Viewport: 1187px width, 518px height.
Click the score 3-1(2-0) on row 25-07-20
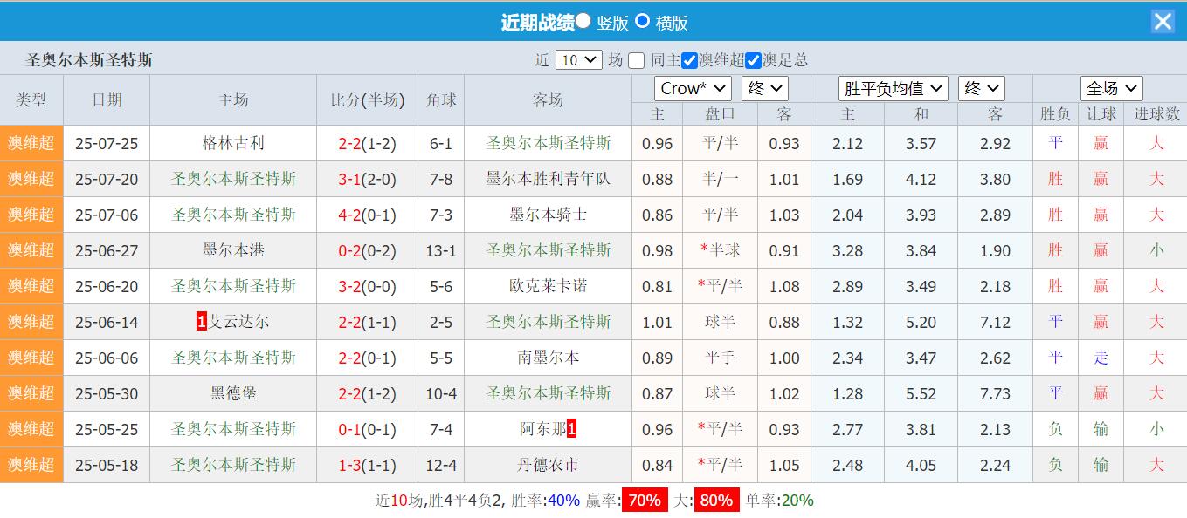point(365,179)
